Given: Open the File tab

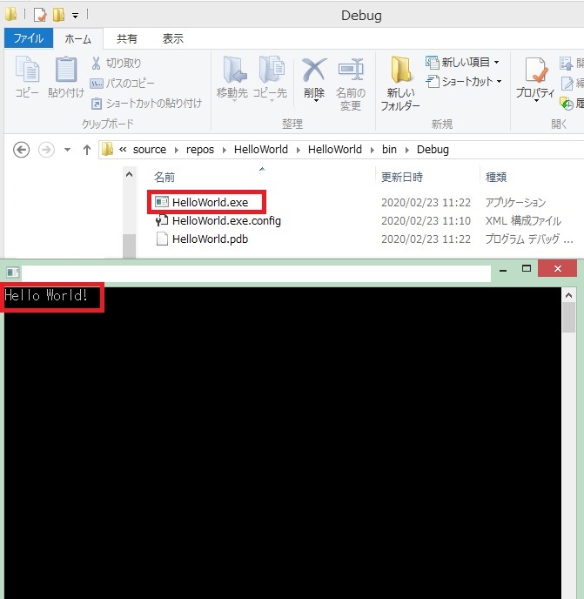Looking at the screenshot, I should 29,38.
